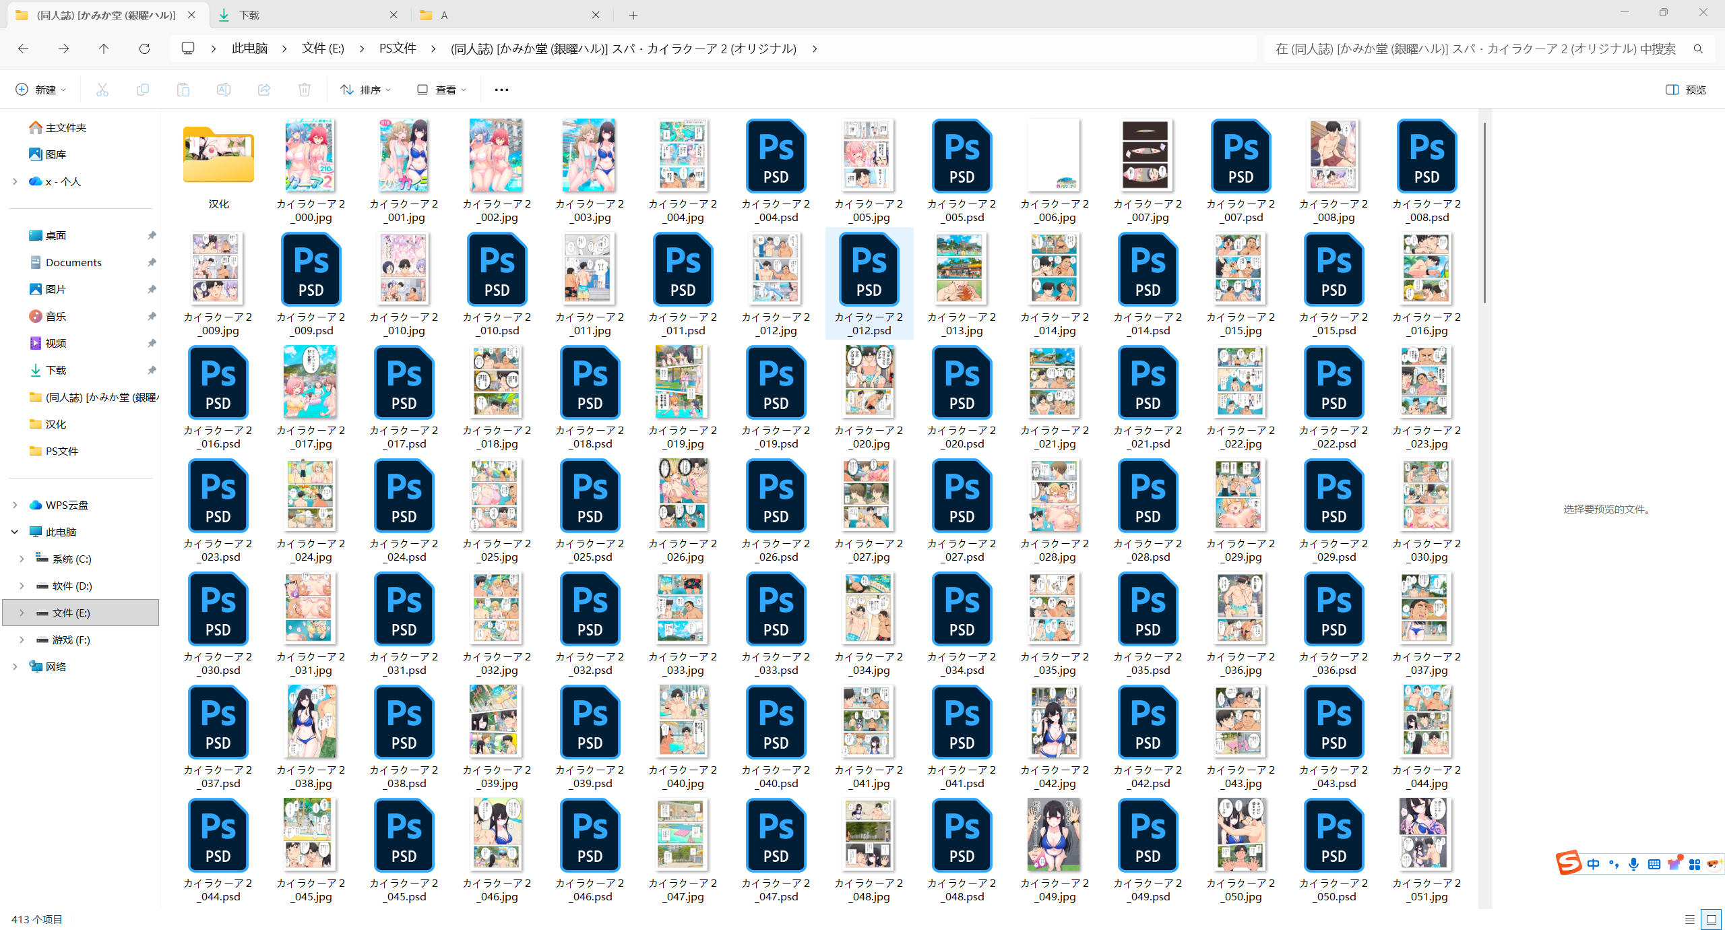Click the Cut scissors icon in toolbar
Screen dimensions: 1725x930
[x=102, y=90]
